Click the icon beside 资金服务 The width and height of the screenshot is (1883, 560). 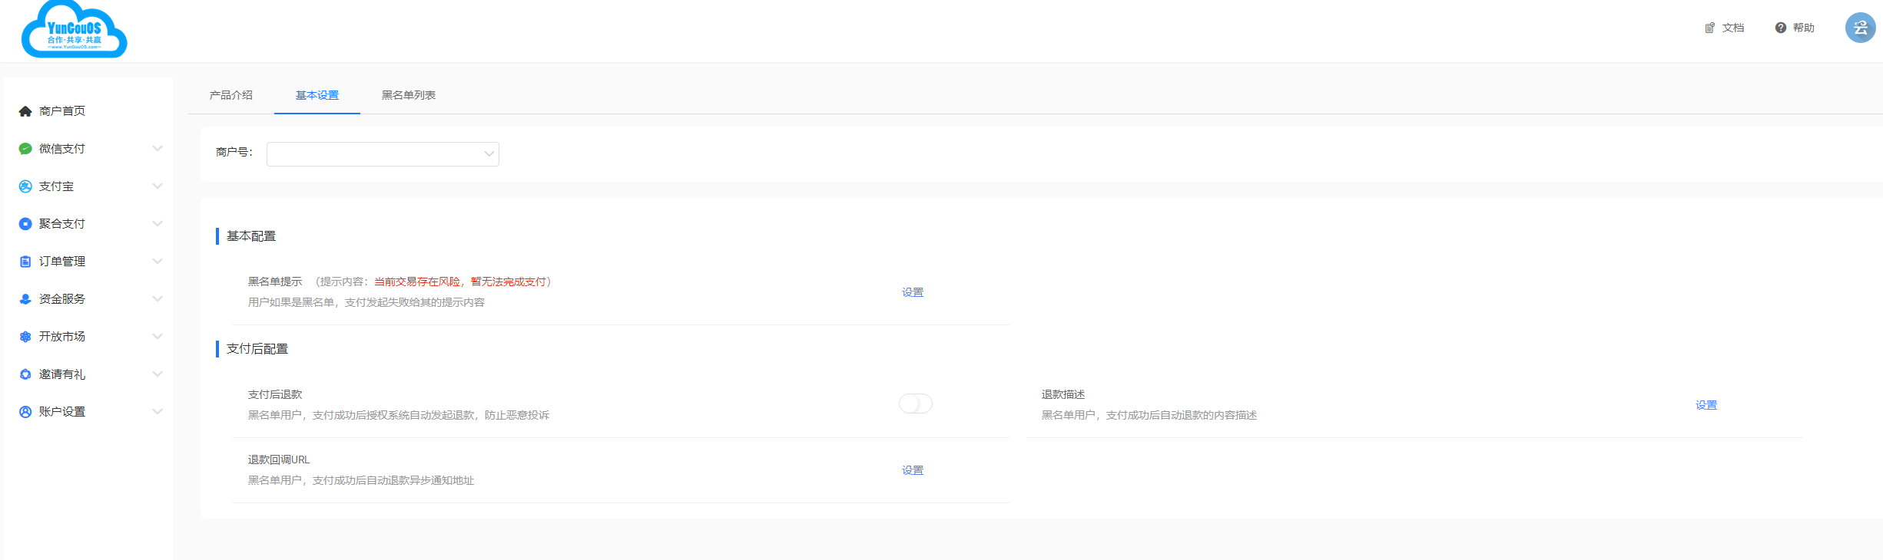click(x=25, y=299)
